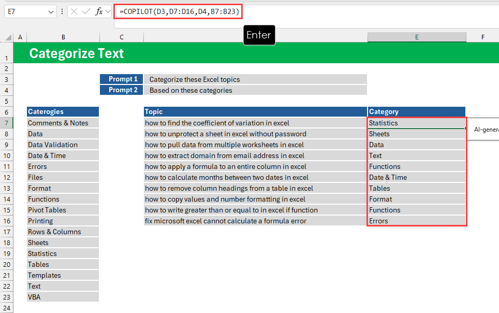Select the row 7 header
Viewport: 499px width, 313px height.
(7, 123)
